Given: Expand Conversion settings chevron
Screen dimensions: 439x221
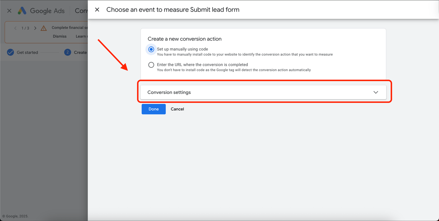Looking at the screenshot, I should coord(376,92).
